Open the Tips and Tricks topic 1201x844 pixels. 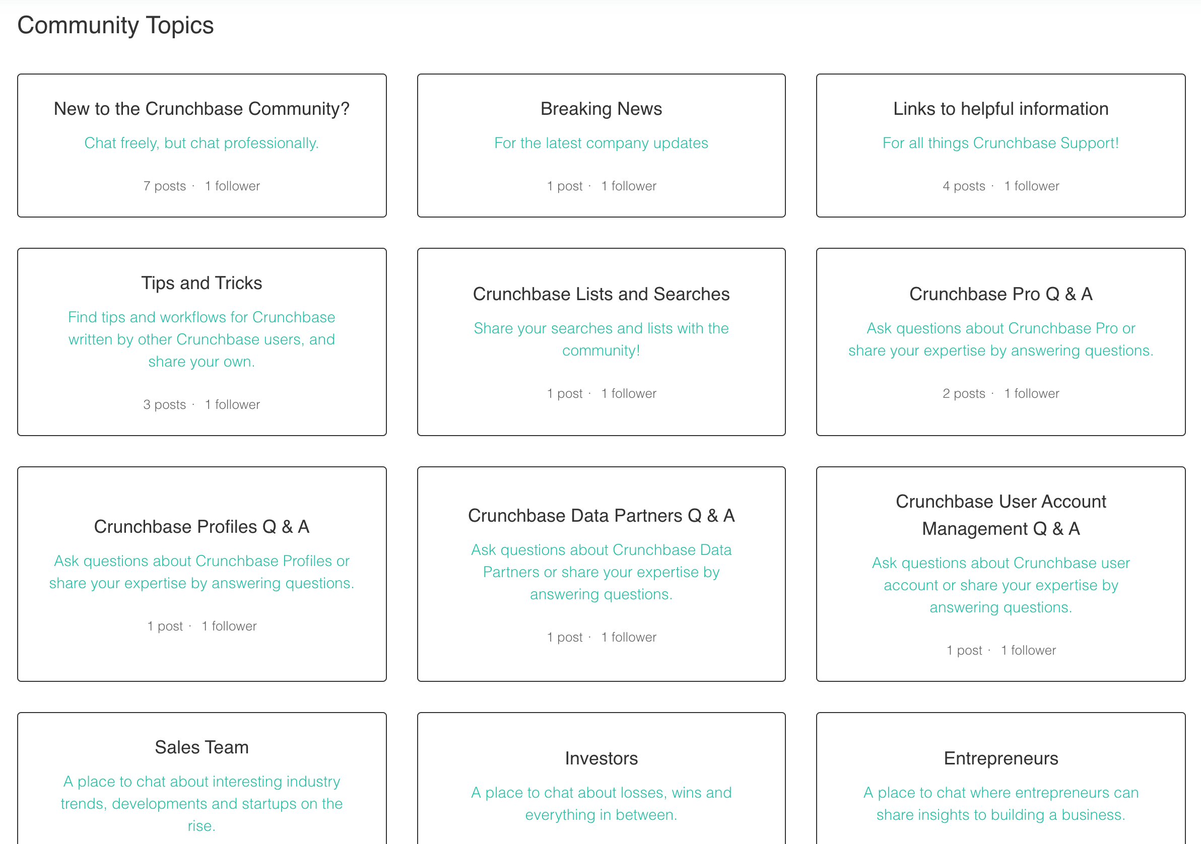tap(202, 283)
